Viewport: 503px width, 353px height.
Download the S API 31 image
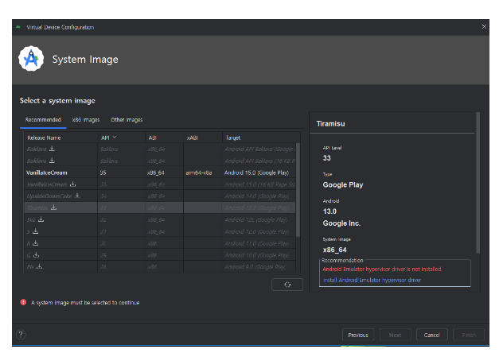tap(36, 231)
